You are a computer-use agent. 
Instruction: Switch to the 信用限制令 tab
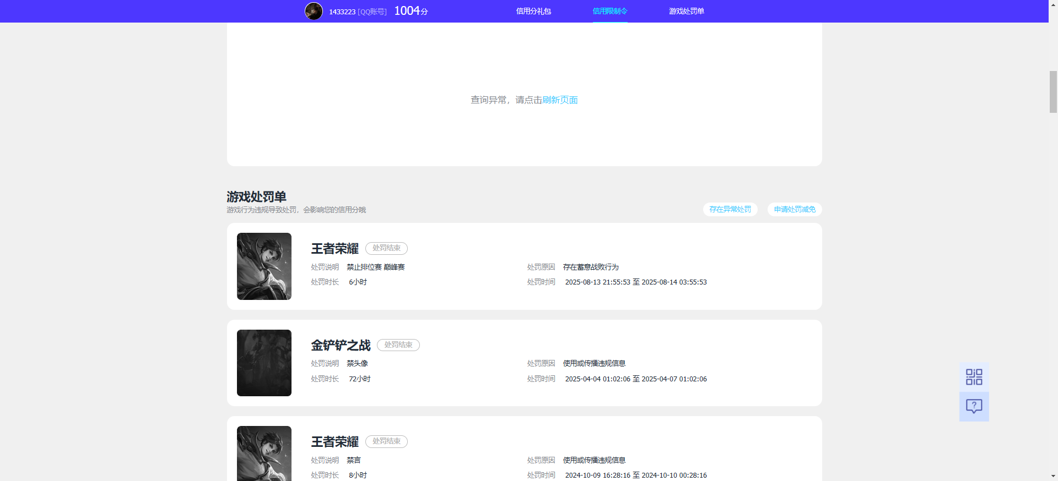[x=610, y=11]
